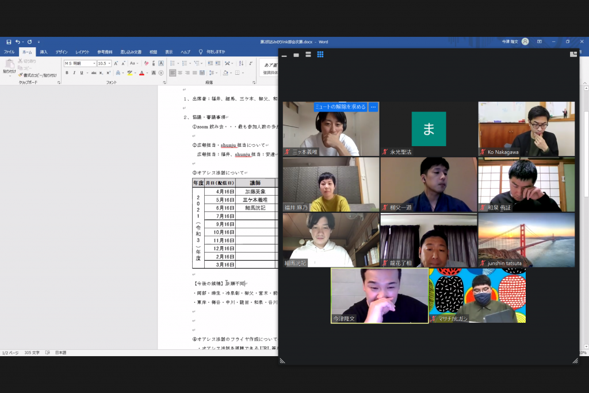Open the 表示 (View) ribbon tab

[169, 52]
